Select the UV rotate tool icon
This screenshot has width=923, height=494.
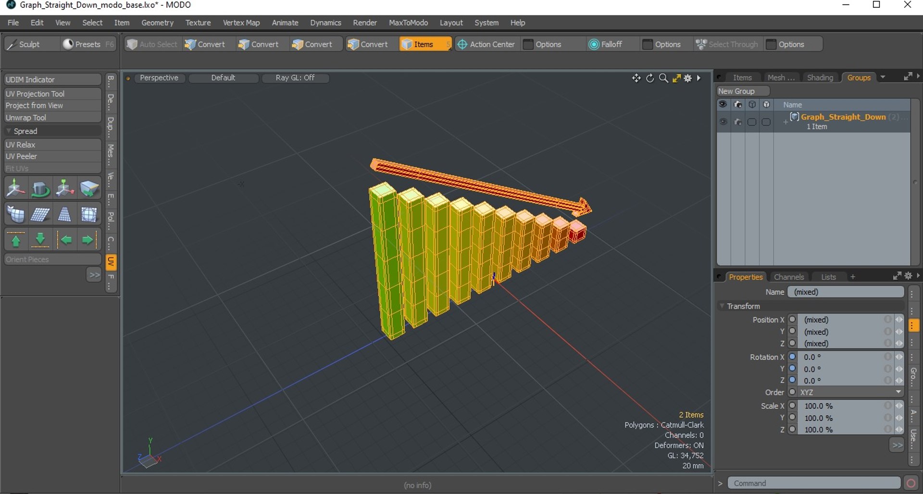click(x=40, y=189)
